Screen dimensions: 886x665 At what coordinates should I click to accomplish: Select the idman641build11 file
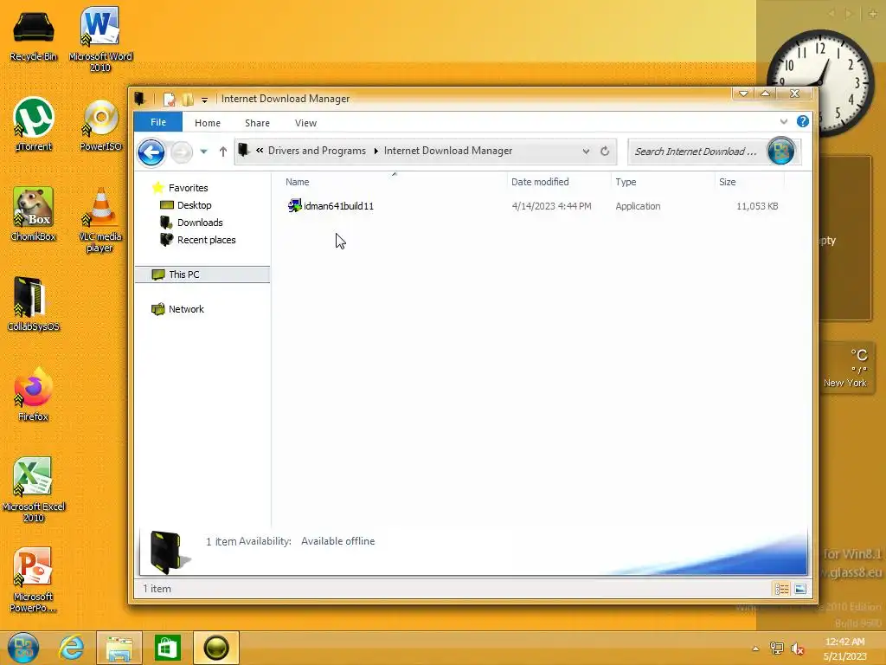click(x=338, y=206)
